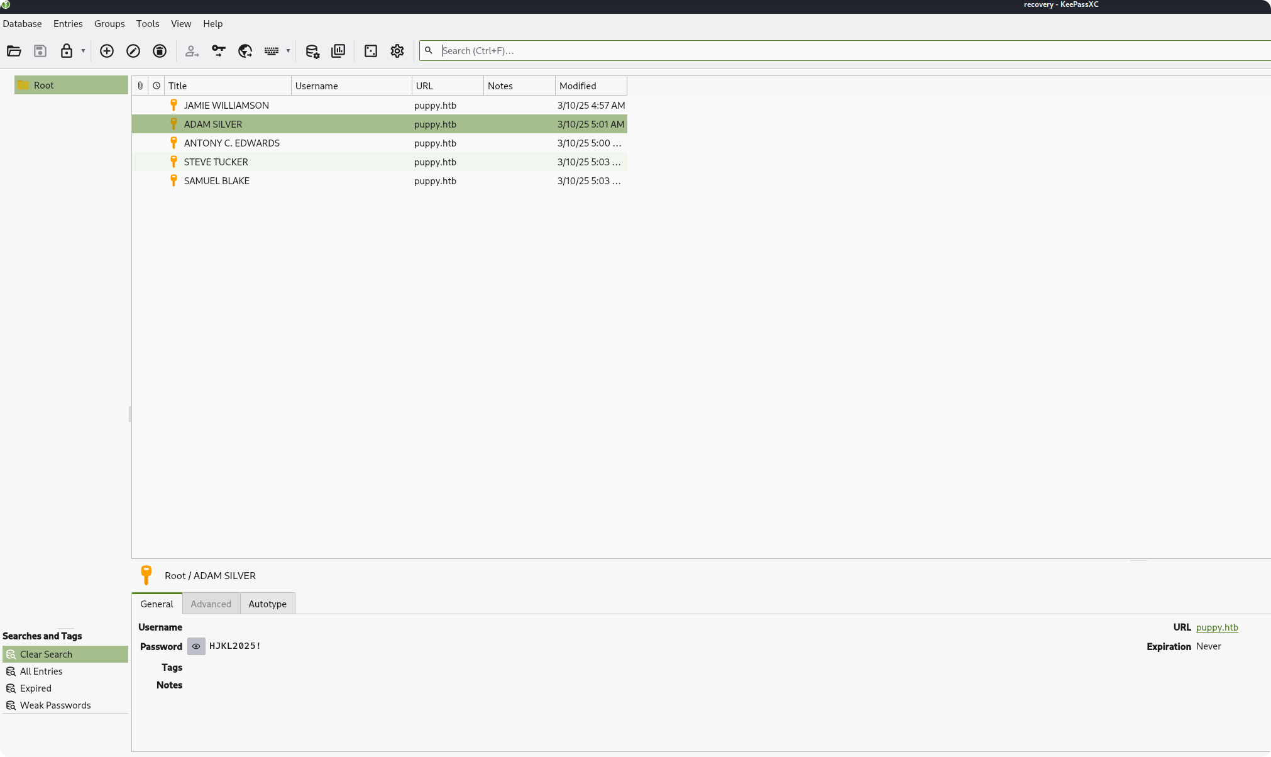The image size is (1271, 757).
Task: Delete selected entry with trash icon
Action: click(x=160, y=51)
